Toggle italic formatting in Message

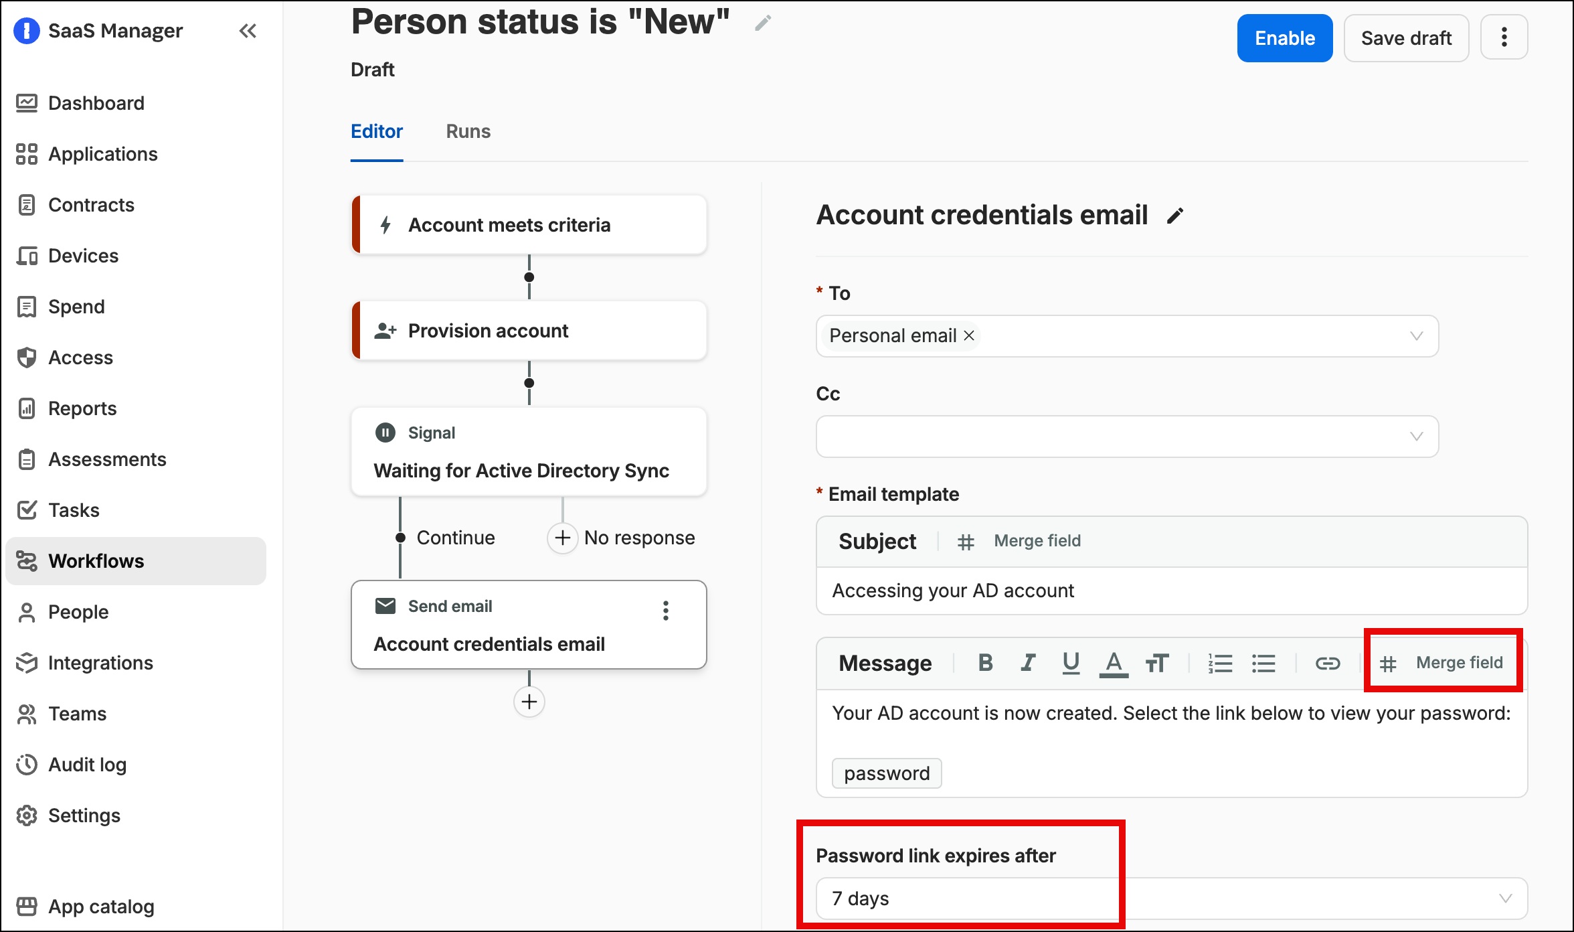tap(1028, 663)
